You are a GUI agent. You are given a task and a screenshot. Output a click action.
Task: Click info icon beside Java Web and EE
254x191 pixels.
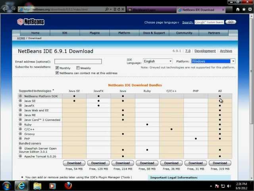[x=20, y=110]
